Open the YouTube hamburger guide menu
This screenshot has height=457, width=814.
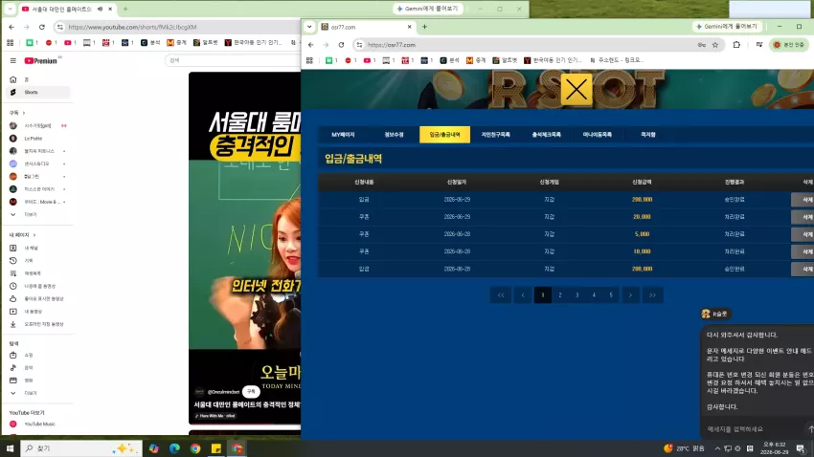[13, 60]
